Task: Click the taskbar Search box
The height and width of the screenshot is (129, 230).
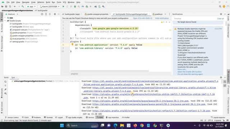Action: 82,125
